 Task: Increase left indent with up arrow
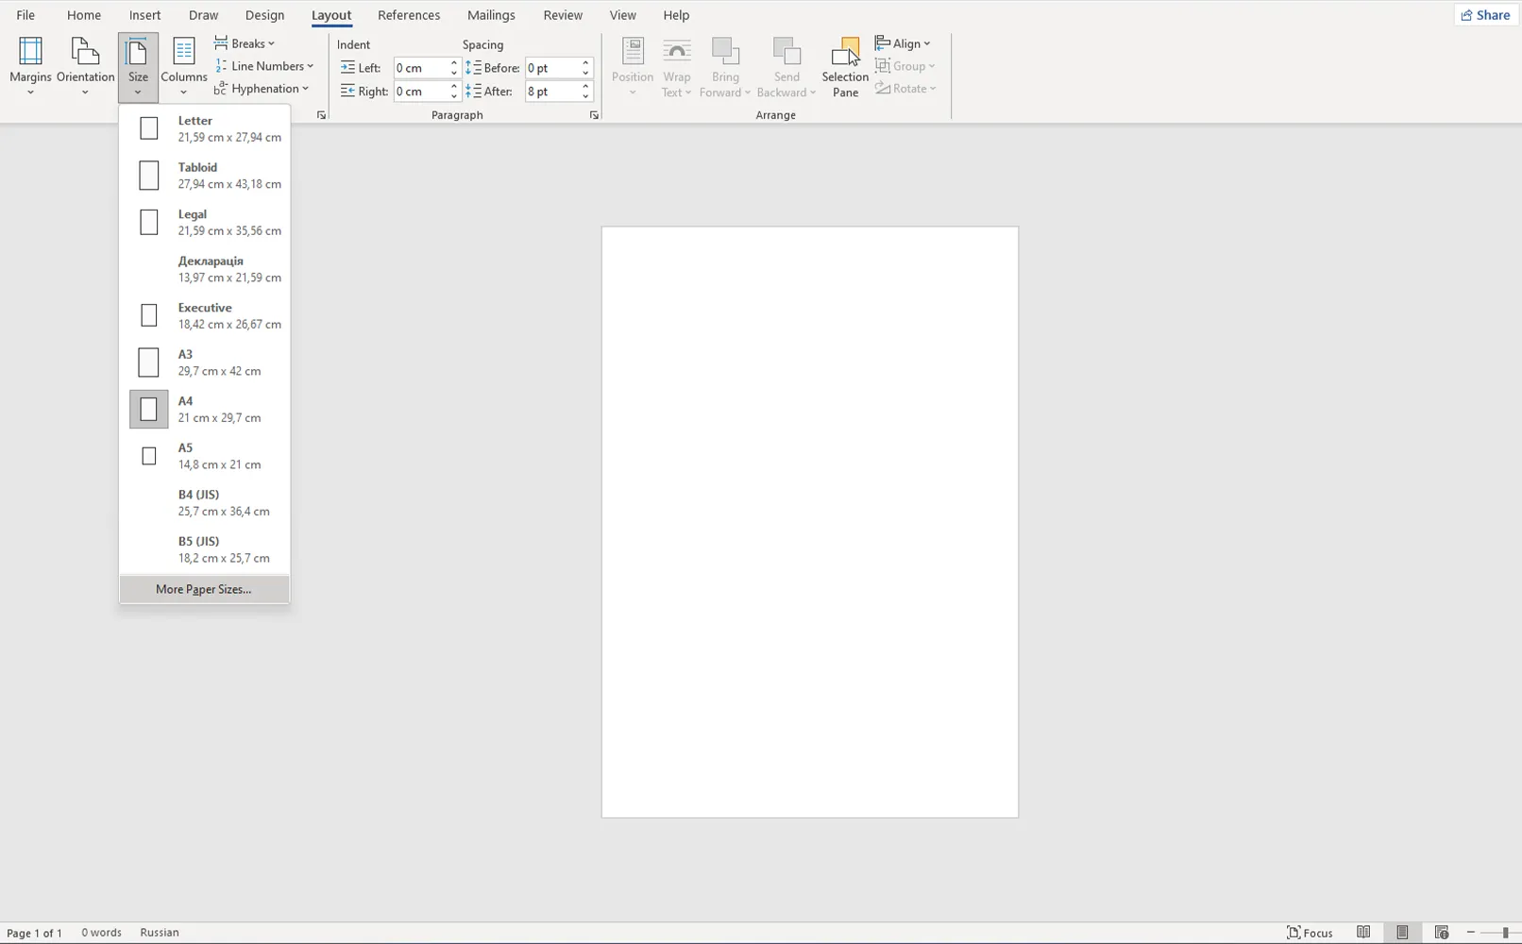(x=454, y=63)
